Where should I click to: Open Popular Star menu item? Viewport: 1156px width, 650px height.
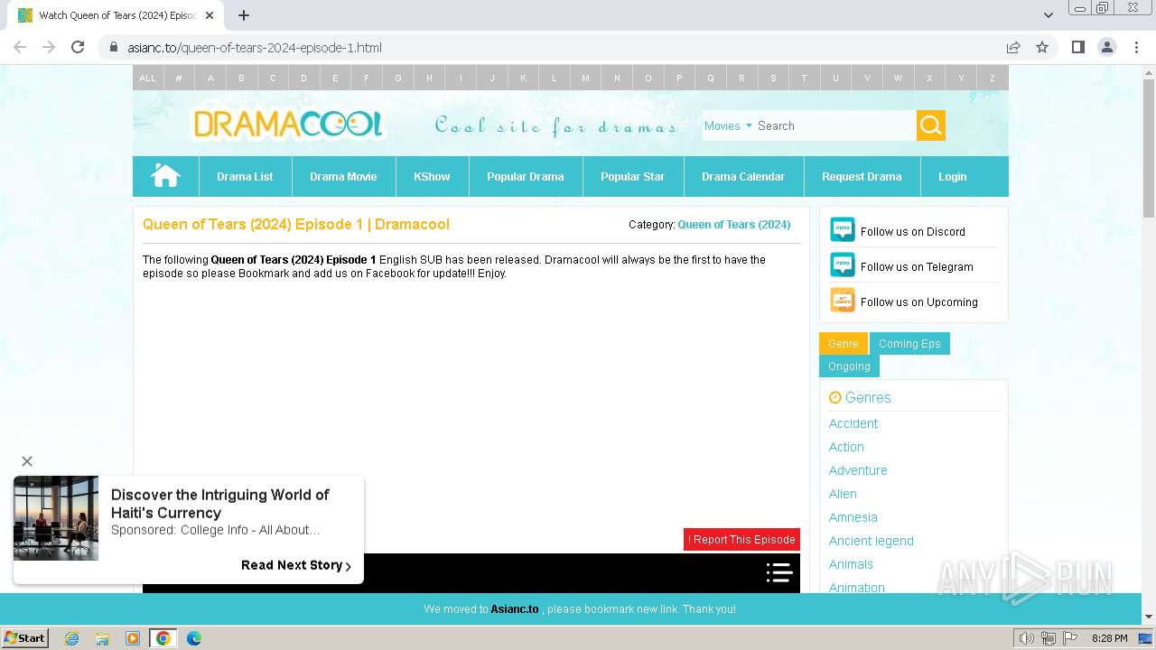[x=632, y=176]
